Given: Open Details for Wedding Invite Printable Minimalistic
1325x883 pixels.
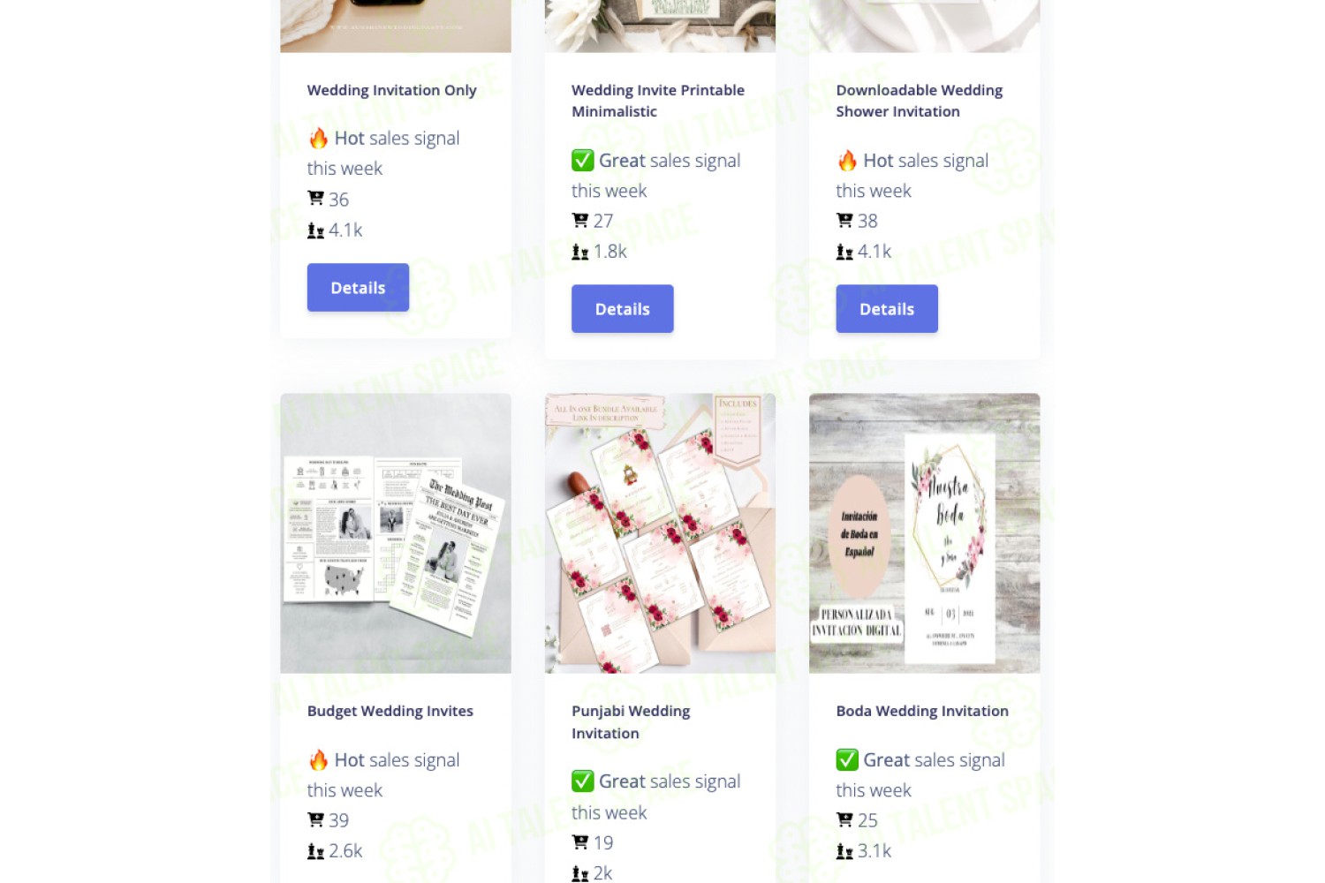Looking at the screenshot, I should [622, 309].
